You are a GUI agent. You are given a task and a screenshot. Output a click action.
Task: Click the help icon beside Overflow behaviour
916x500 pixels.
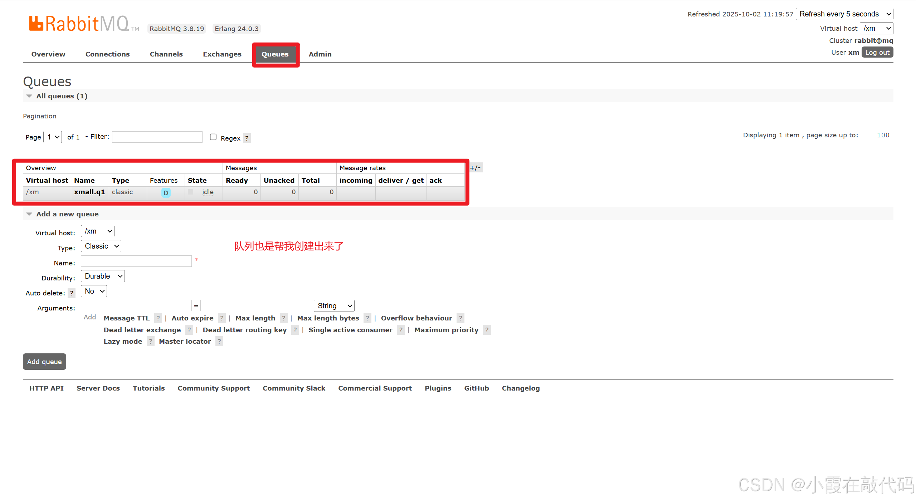461,318
